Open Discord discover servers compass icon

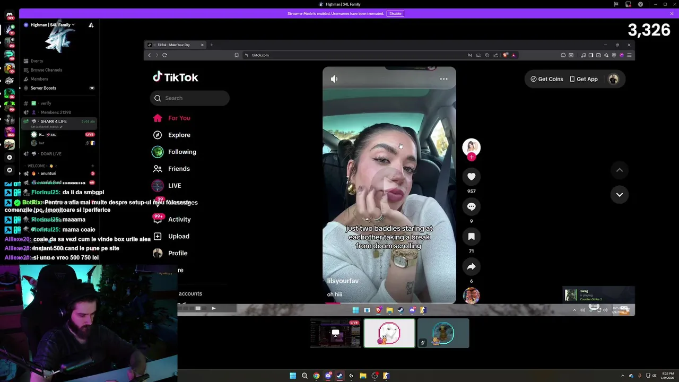(10, 170)
